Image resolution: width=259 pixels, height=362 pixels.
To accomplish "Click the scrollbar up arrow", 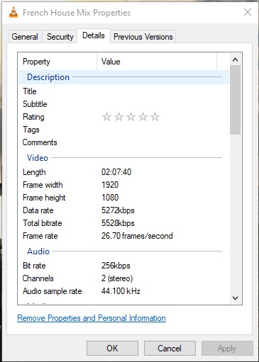I will [235, 60].
